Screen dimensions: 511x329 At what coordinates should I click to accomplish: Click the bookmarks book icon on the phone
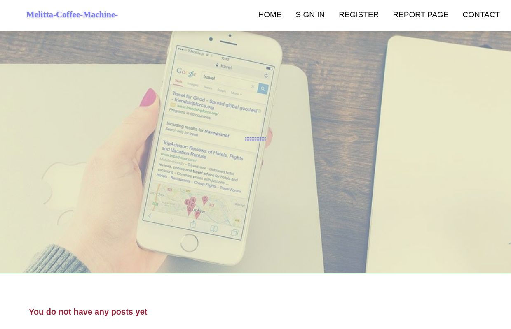213,228
